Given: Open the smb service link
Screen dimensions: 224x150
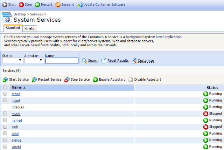Looking at the screenshot, I should click(x=15, y=127).
